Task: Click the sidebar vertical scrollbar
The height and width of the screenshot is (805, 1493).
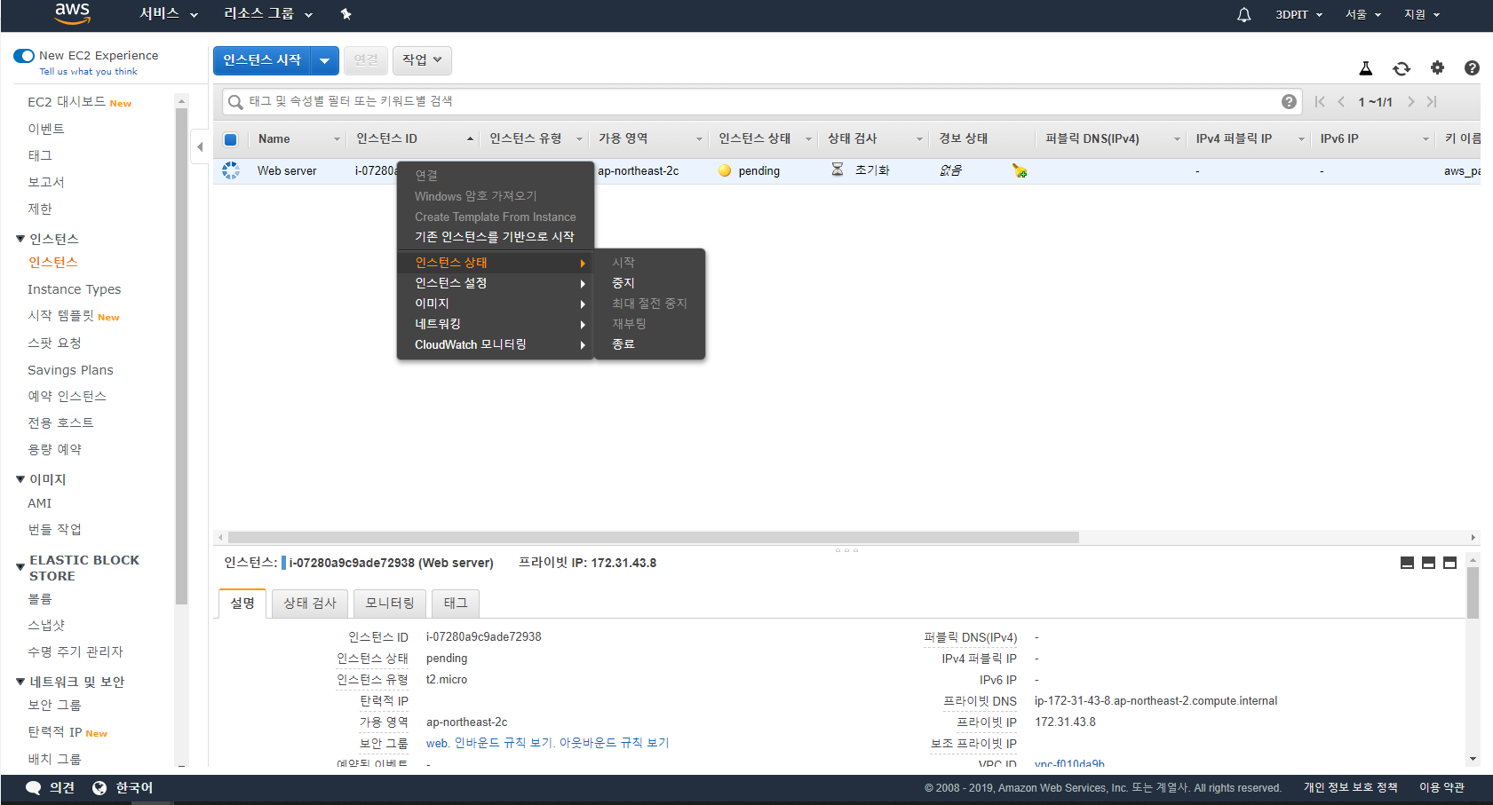Action: click(181, 357)
